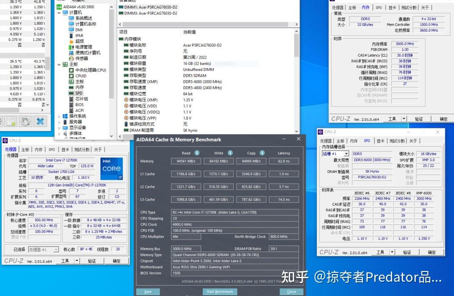Click the Intel Core i7 logo in CPU-Z
The width and height of the screenshot is (454, 296).
pos(112,169)
